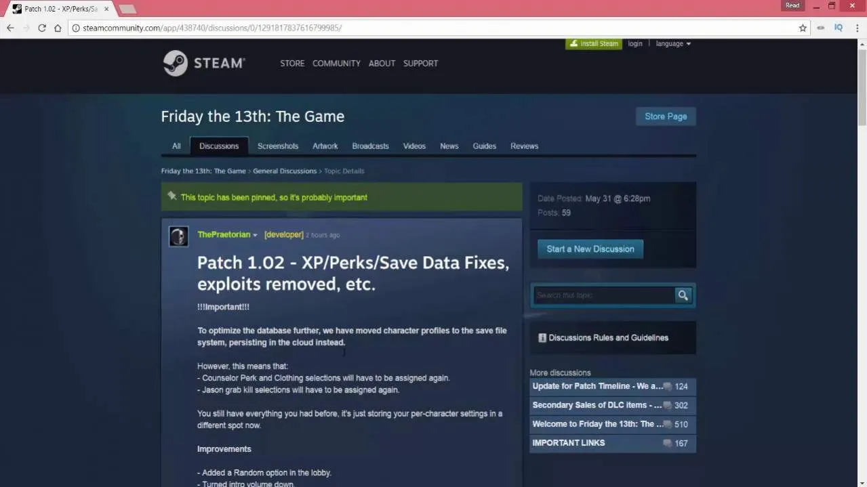Reload the page with refresh icon
867x487 pixels.
pyautogui.click(x=42, y=28)
